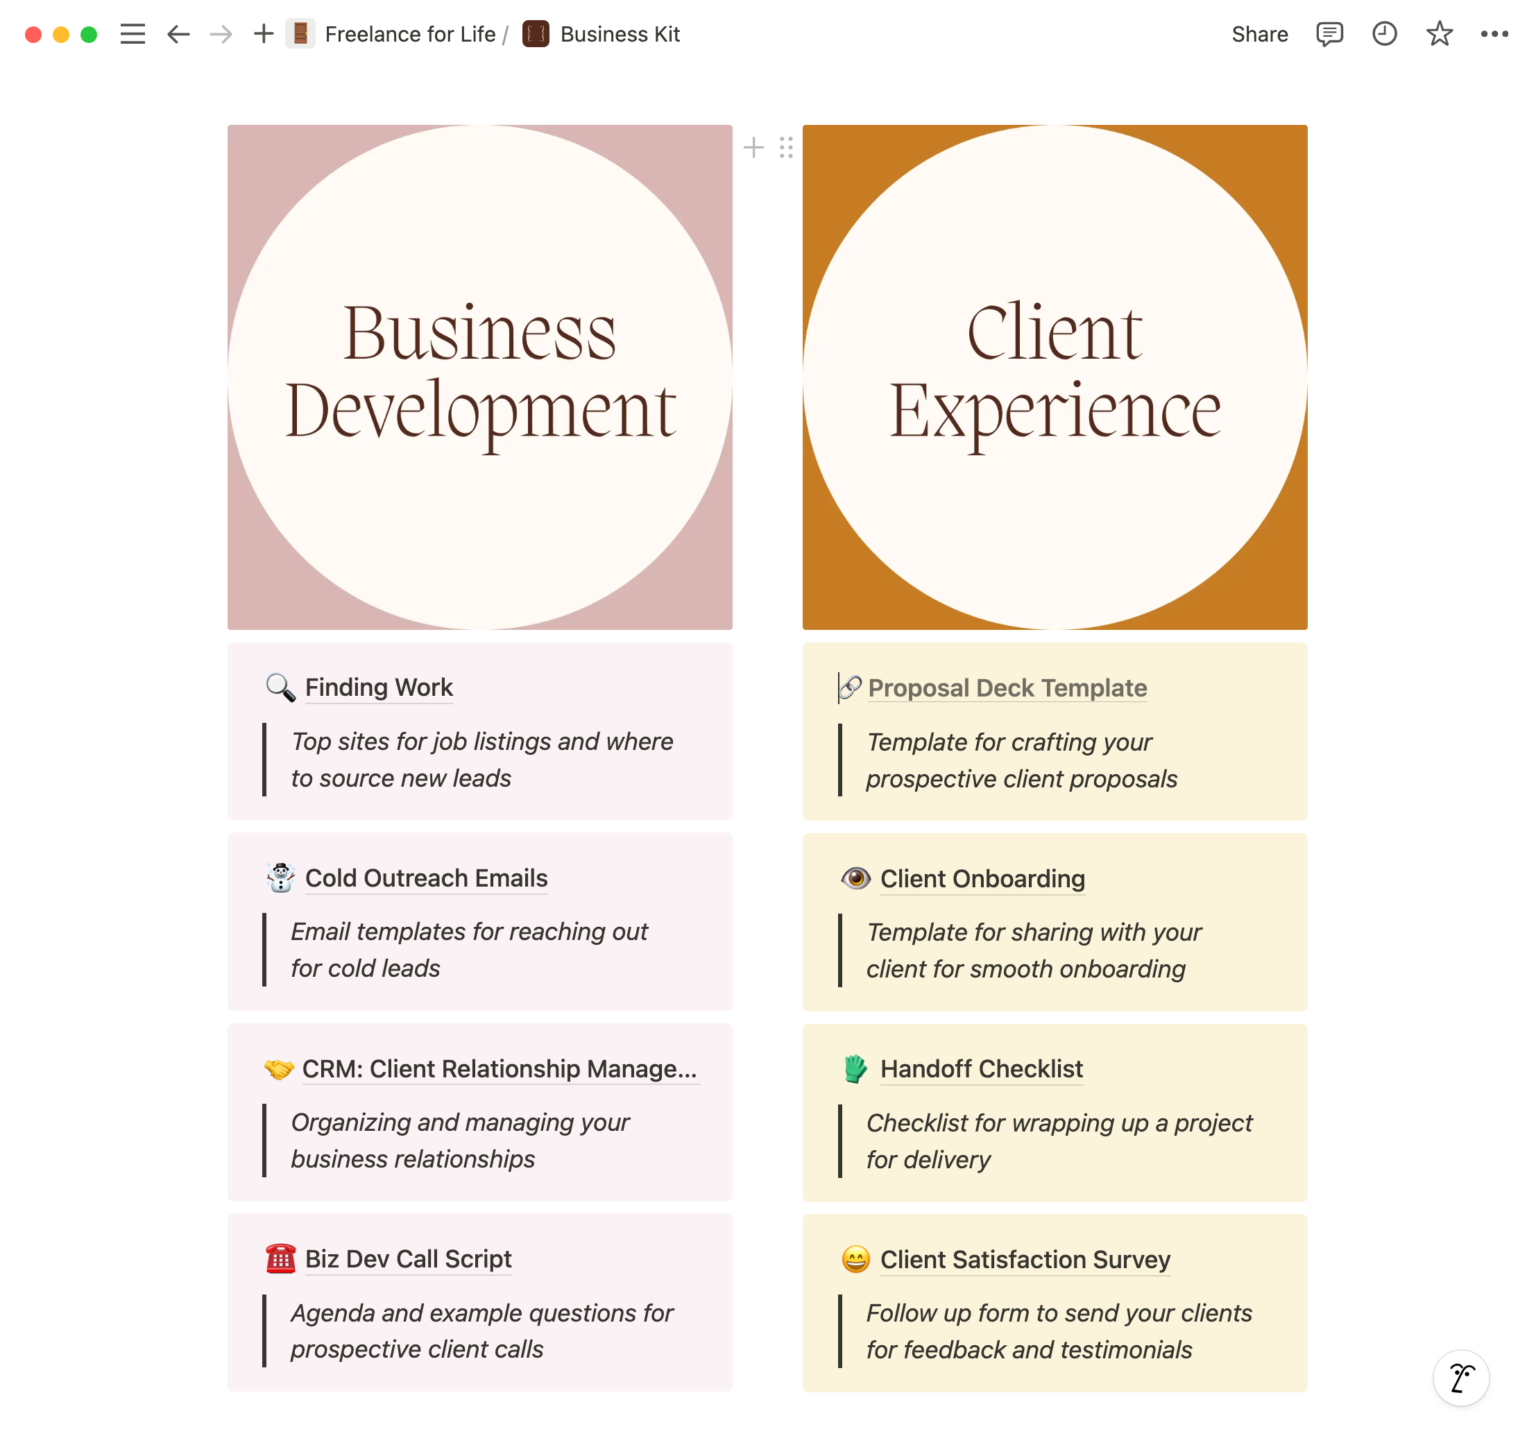1536x1452 pixels.
Task: Navigate forward with the arrow icon
Action: point(221,34)
